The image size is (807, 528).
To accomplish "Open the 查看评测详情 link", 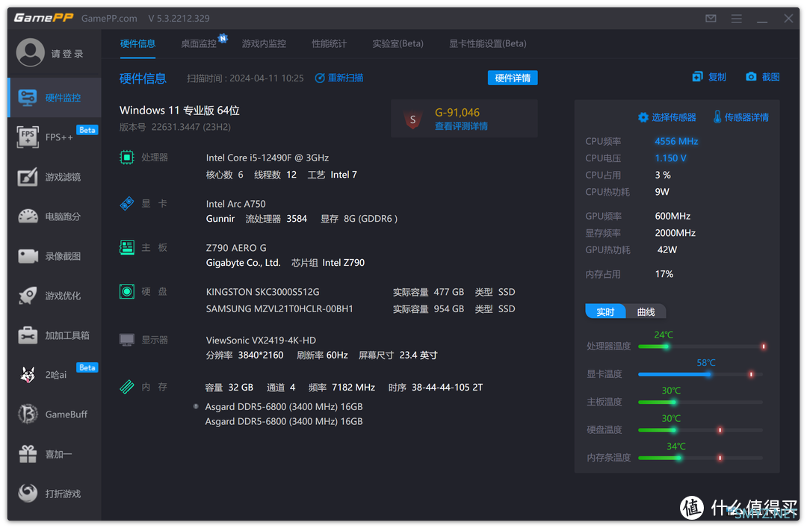I will click(461, 127).
